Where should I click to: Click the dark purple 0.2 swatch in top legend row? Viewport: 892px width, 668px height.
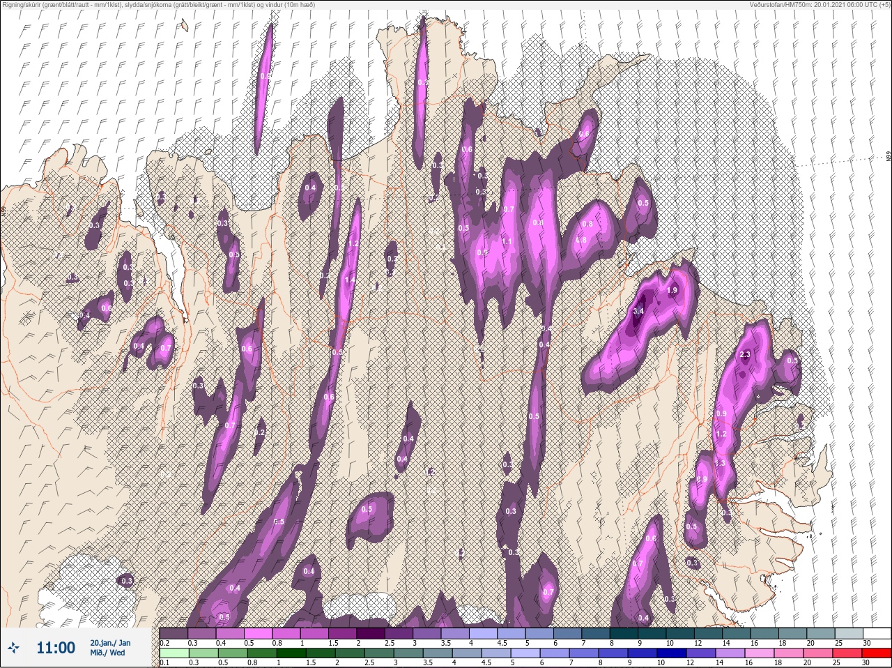click(x=174, y=633)
